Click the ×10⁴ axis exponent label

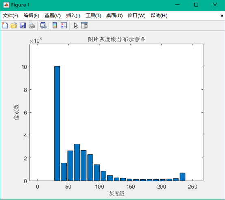(x=36, y=40)
